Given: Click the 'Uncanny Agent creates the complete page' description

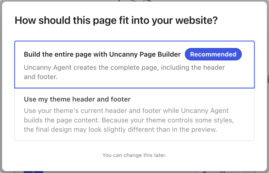Looking at the screenshot, I should click(124, 72).
